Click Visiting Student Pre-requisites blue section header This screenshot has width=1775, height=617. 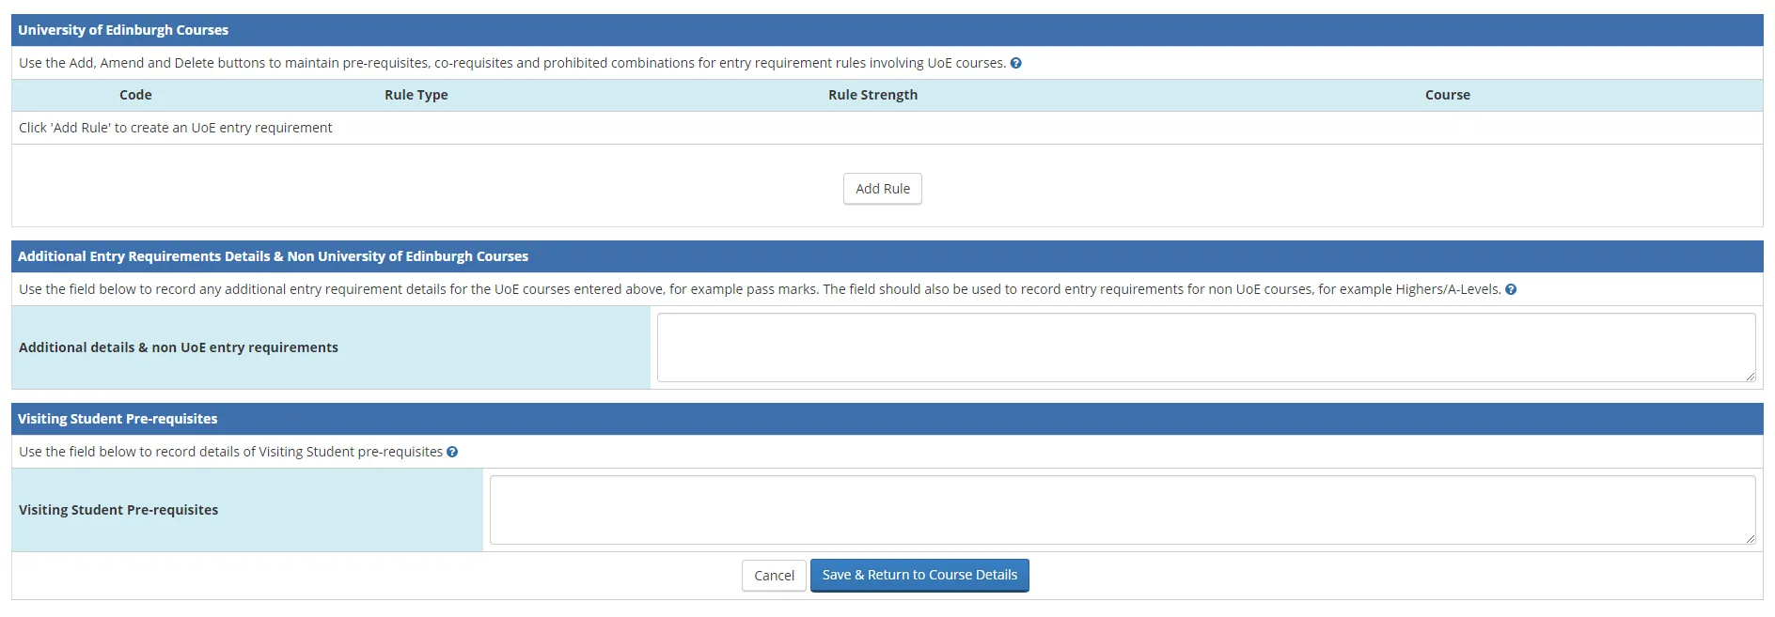point(887,419)
